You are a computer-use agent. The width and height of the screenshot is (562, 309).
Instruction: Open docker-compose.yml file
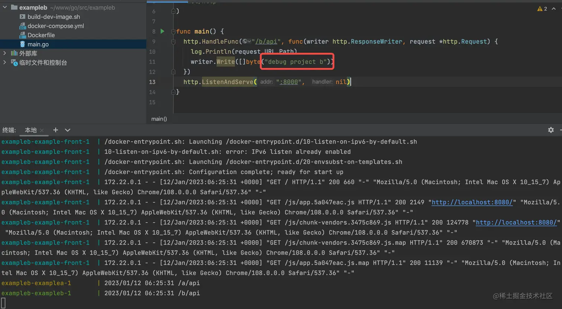pos(56,26)
